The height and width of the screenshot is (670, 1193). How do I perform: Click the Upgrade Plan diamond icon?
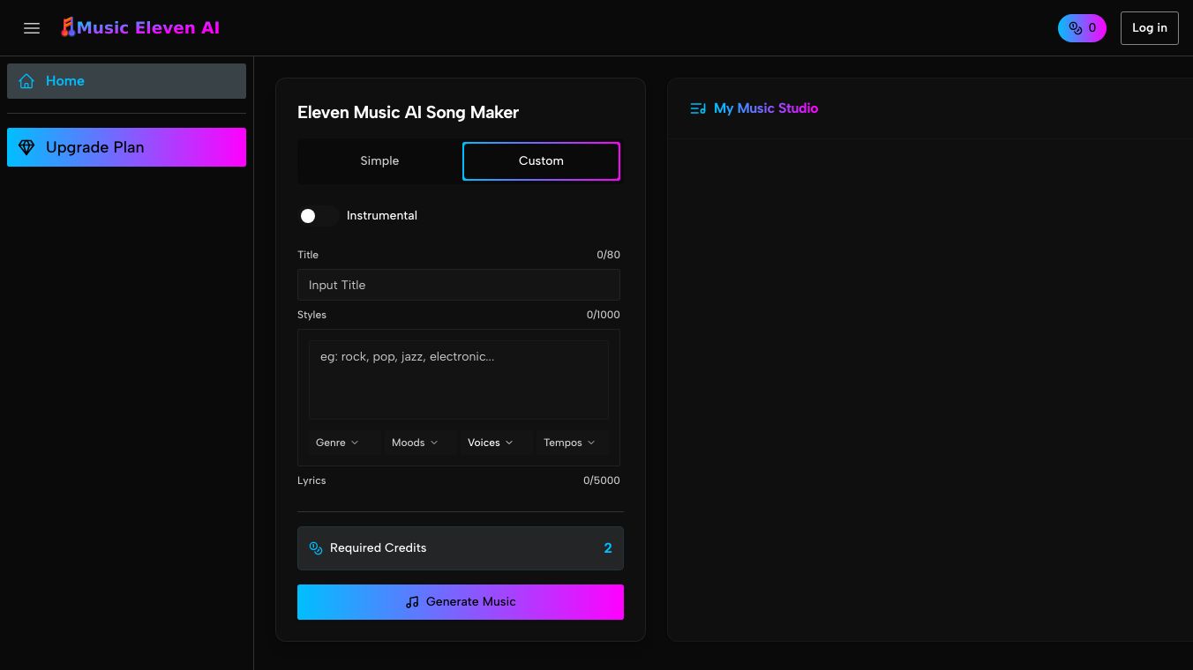pos(26,147)
